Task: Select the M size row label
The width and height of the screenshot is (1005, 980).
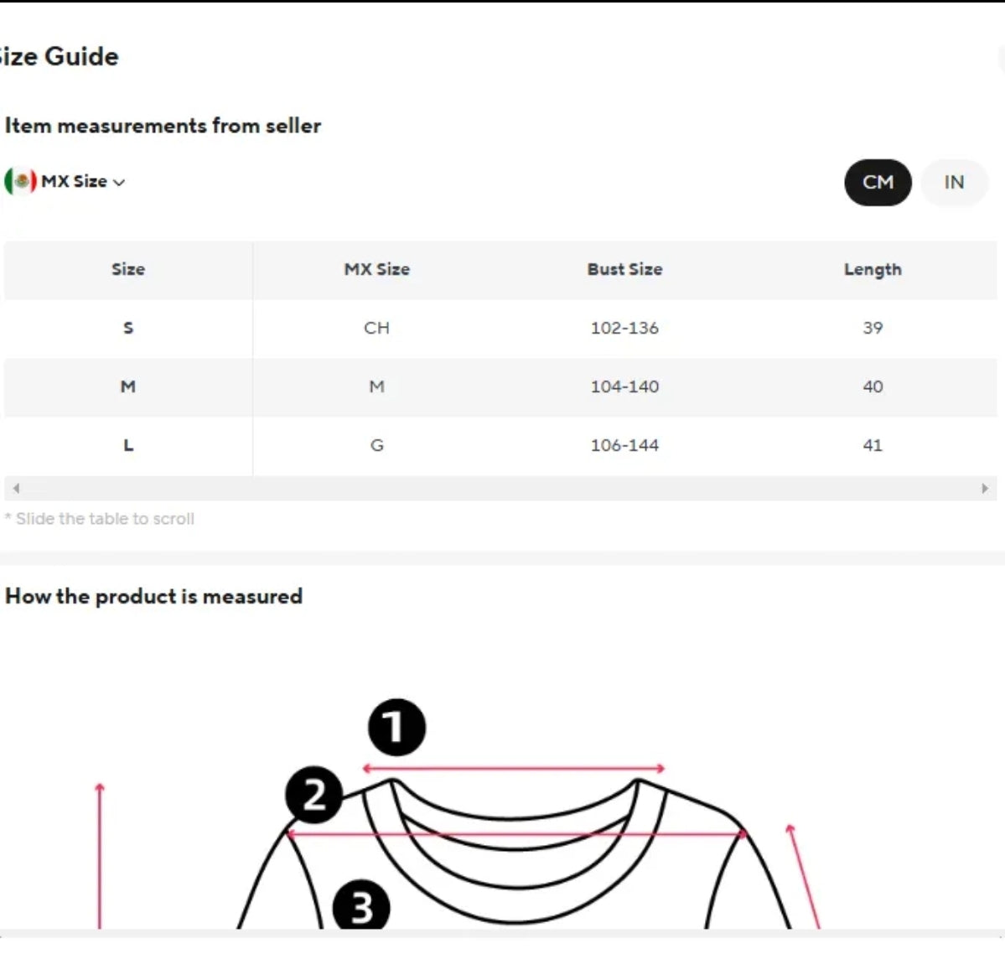Action: 128,386
